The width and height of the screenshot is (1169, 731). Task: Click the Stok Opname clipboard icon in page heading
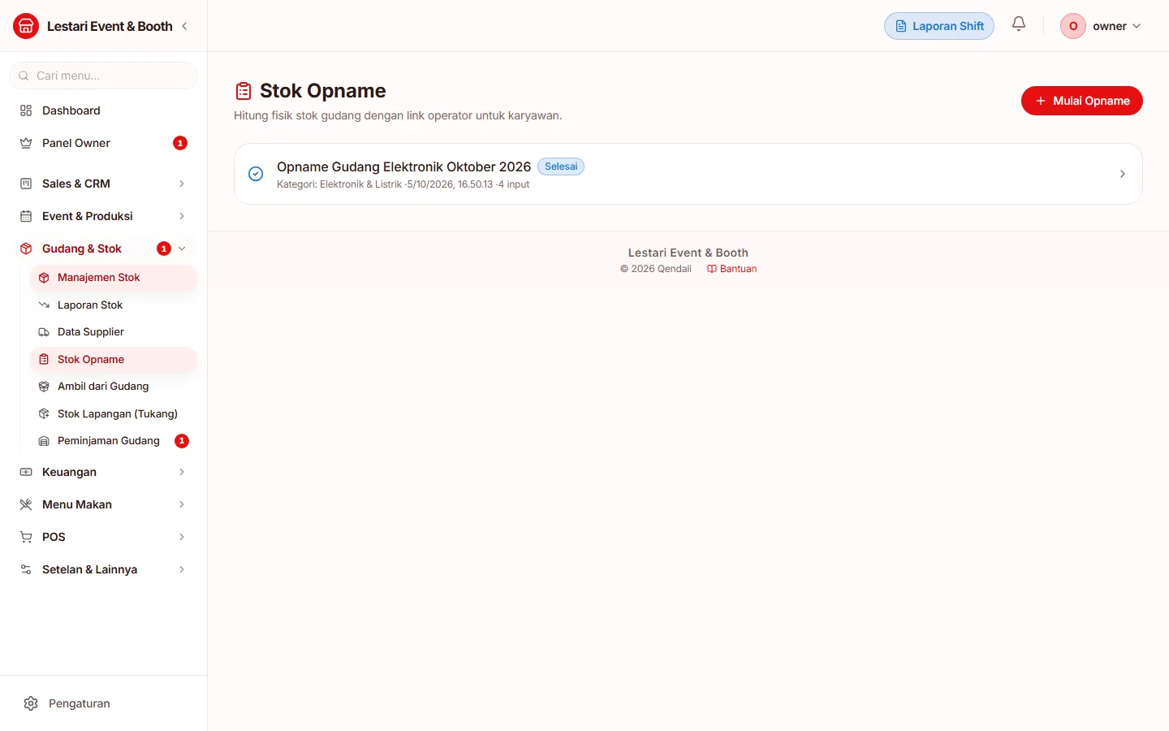coord(244,91)
